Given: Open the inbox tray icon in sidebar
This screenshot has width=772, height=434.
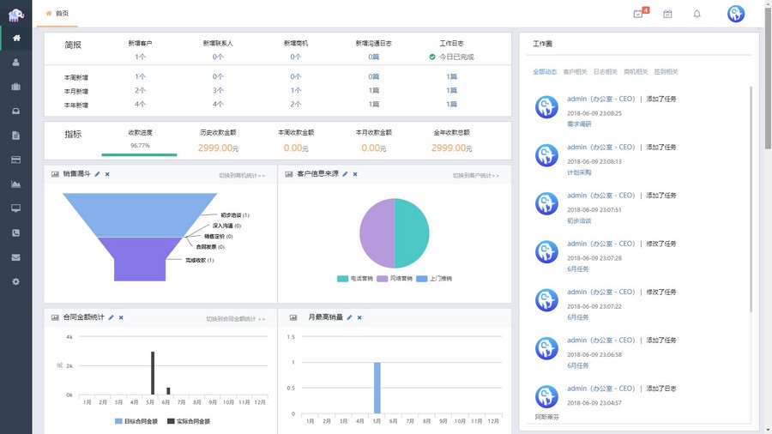Looking at the screenshot, I should [x=16, y=112].
